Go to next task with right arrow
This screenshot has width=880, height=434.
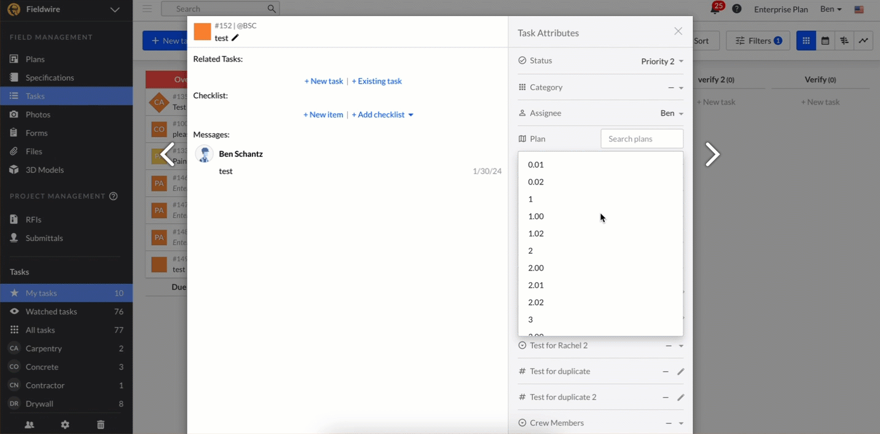(712, 154)
